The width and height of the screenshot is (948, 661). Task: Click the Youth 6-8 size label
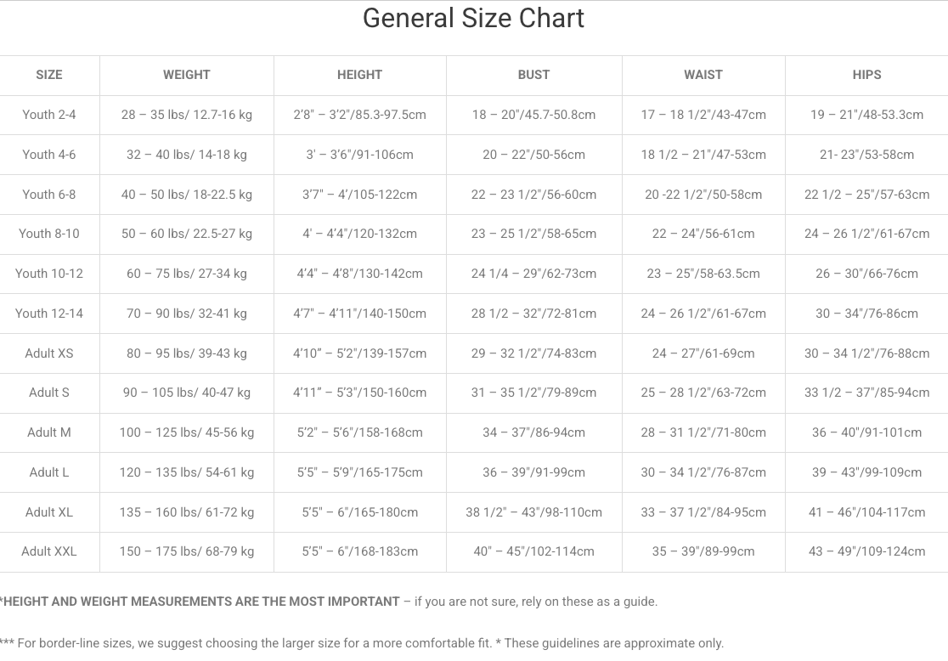(x=49, y=195)
